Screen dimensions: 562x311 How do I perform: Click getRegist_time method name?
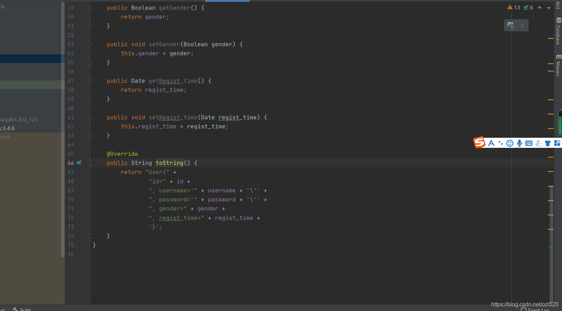(x=173, y=81)
